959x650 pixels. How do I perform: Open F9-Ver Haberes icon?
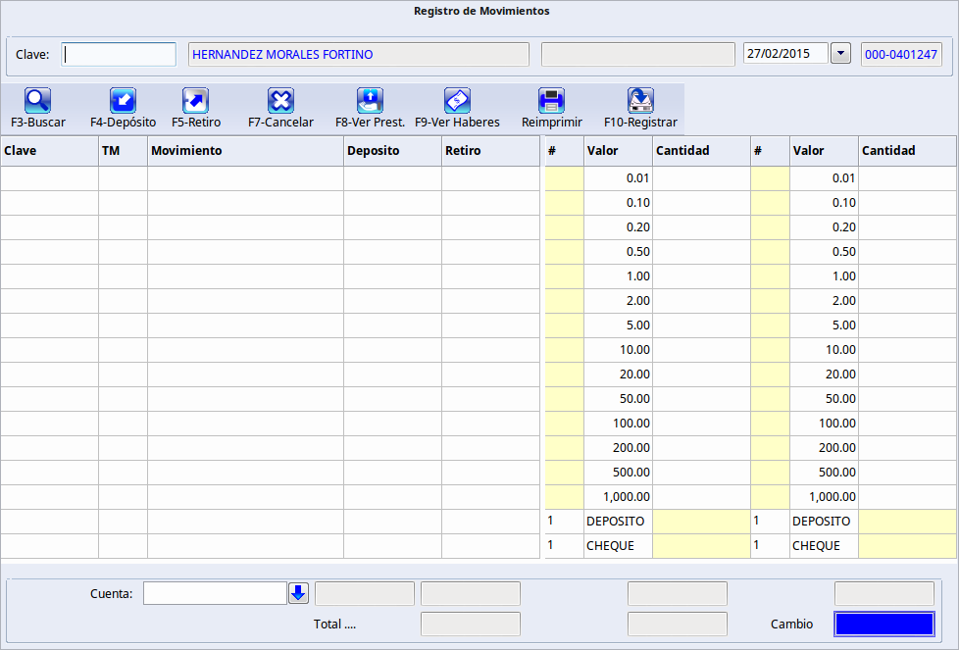click(x=457, y=100)
